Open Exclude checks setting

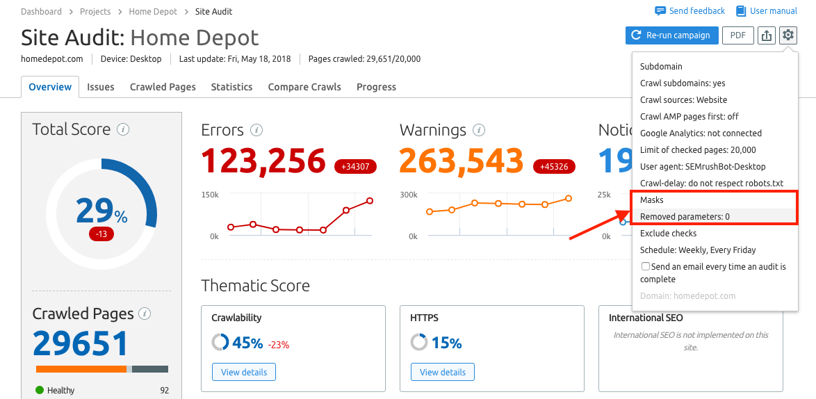(668, 234)
